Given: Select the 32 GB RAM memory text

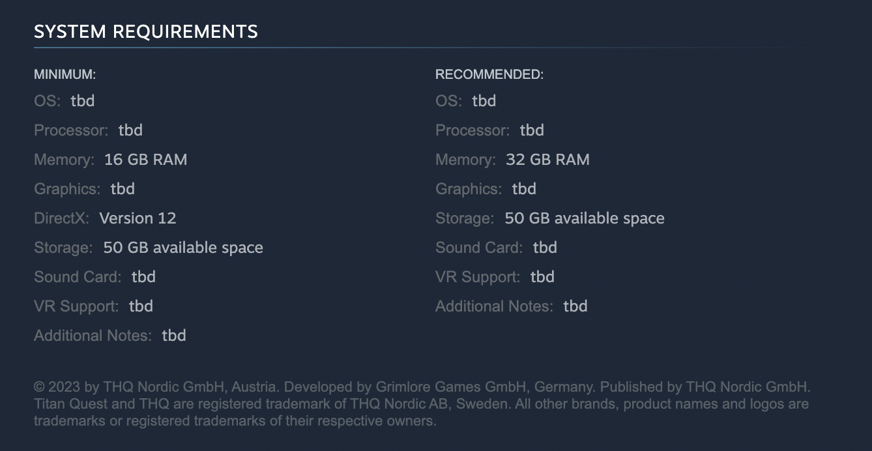Looking at the screenshot, I should click(x=547, y=160).
